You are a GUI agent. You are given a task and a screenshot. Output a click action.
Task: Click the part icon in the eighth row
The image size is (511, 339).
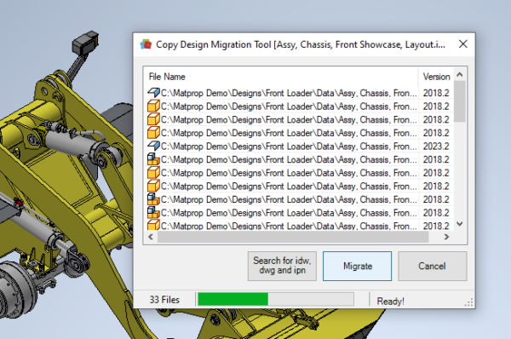pyautogui.click(x=153, y=187)
